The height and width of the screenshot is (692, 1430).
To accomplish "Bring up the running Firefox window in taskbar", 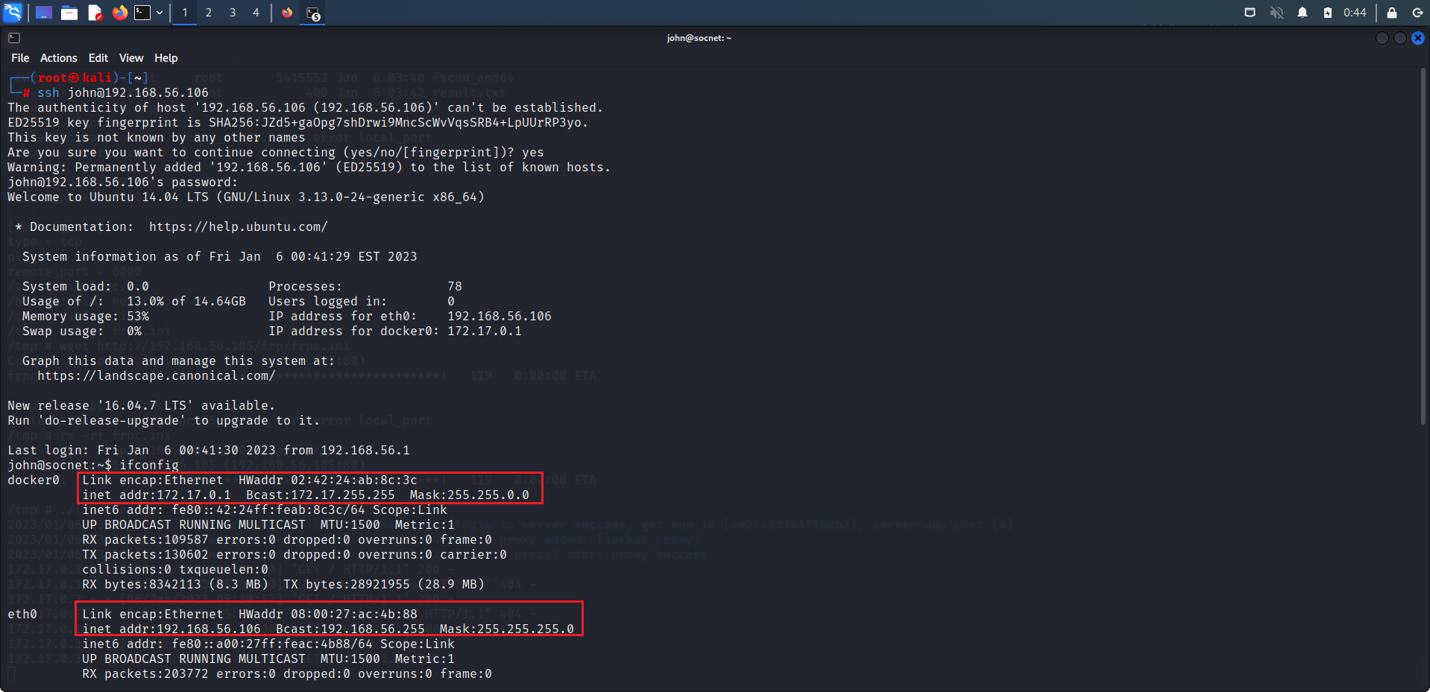I will (287, 13).
